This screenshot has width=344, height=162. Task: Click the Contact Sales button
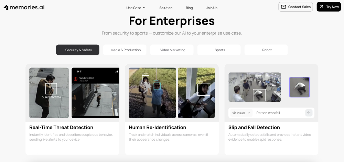pyautogui.click(x=295, y=7)
